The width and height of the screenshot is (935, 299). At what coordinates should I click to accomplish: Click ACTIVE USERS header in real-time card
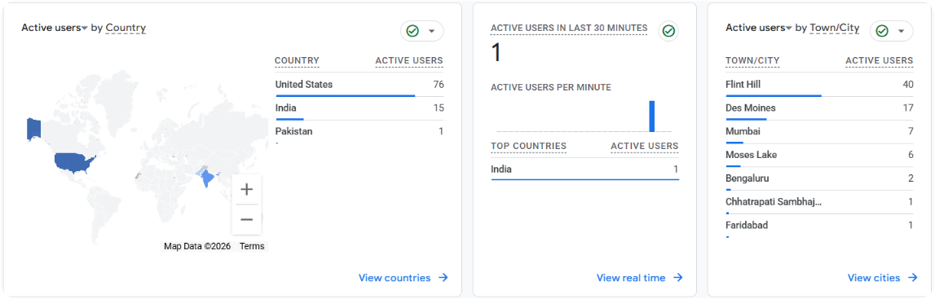click(645, 146)
